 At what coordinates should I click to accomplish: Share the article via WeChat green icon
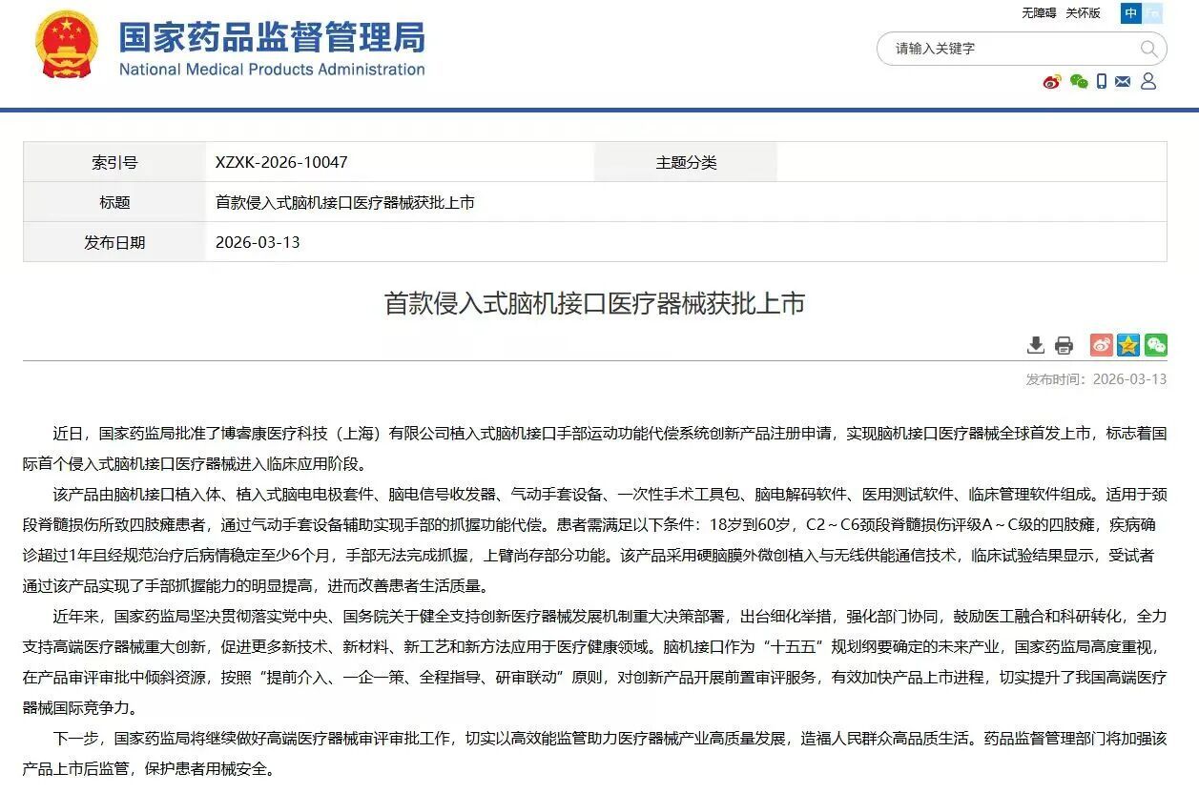[1155, 345]
